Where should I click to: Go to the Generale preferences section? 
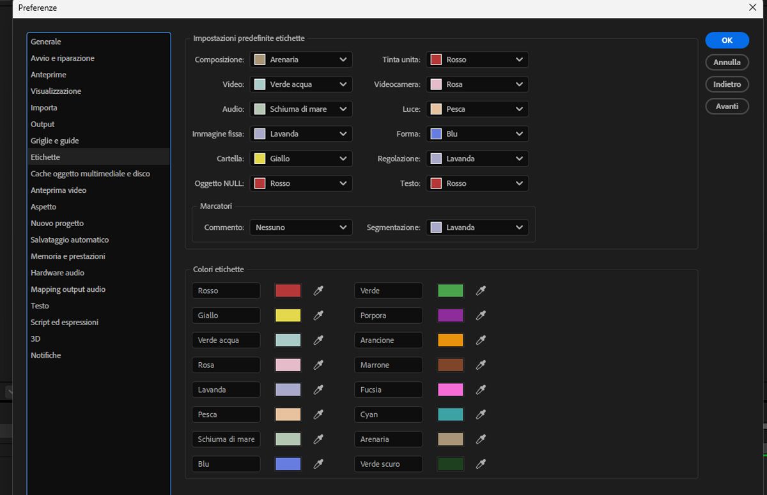(x=99, y=42)
